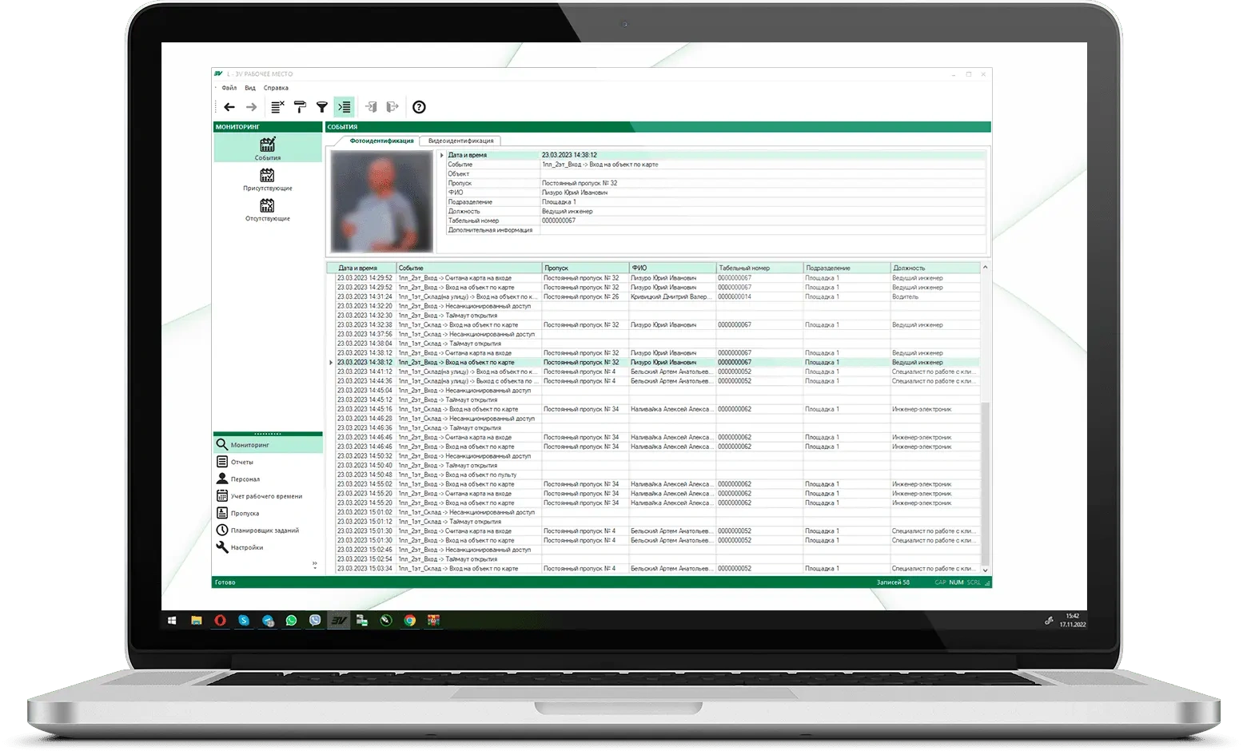
Task: Click the back arrow in the toolbar
Action: tap(229, 107)
